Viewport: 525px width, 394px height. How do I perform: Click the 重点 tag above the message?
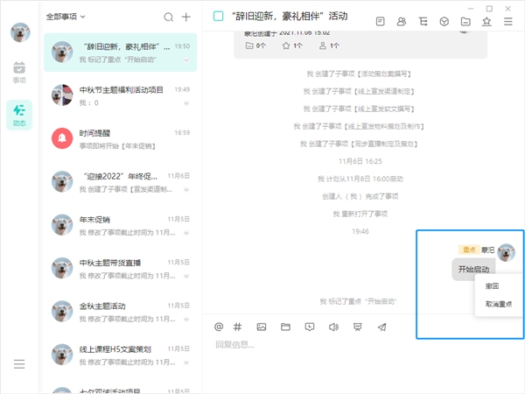click(469, 250)
